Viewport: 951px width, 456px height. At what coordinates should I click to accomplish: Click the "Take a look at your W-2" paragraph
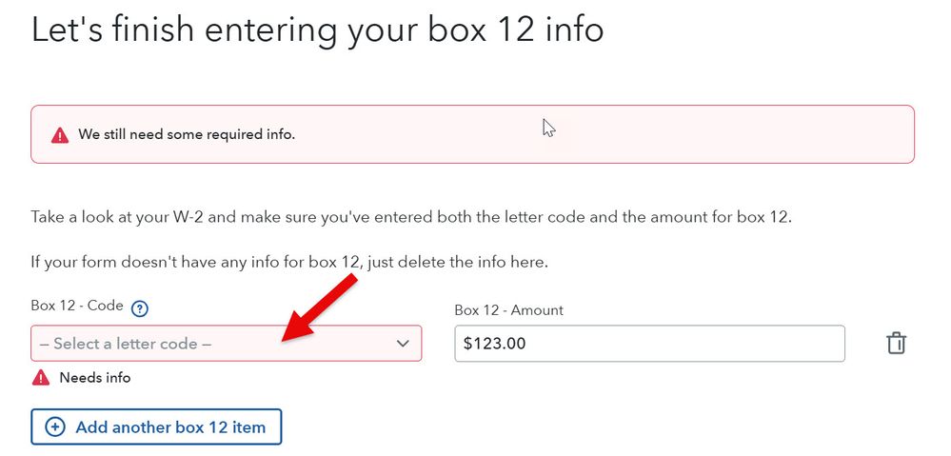point(410,216)
